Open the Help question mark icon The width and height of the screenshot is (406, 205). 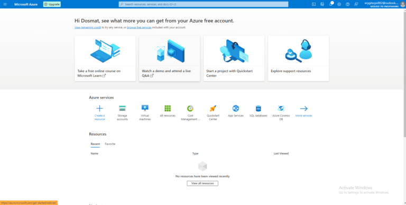point(347,4)
